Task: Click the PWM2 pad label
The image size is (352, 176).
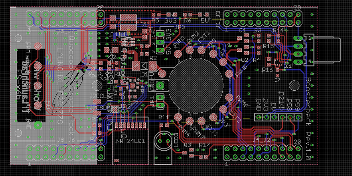Action: point(192,38)
